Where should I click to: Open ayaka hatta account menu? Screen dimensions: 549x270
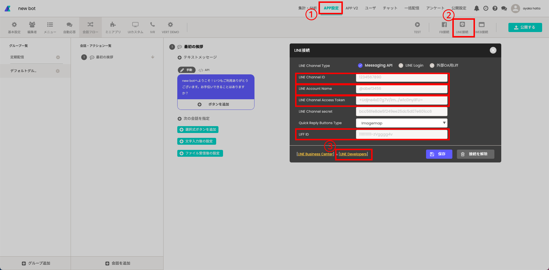tap(532, 8)
